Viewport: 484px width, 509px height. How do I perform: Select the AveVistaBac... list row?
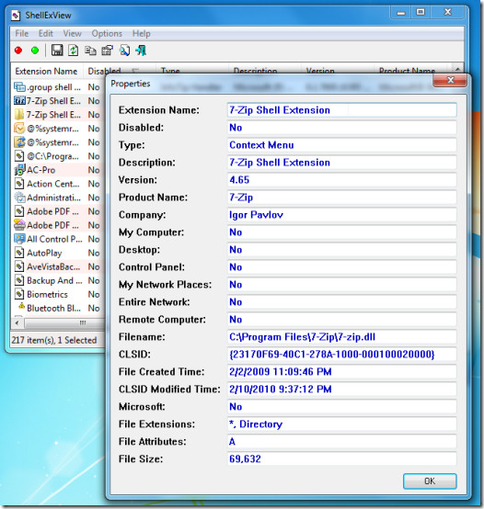tap(58, 266)
